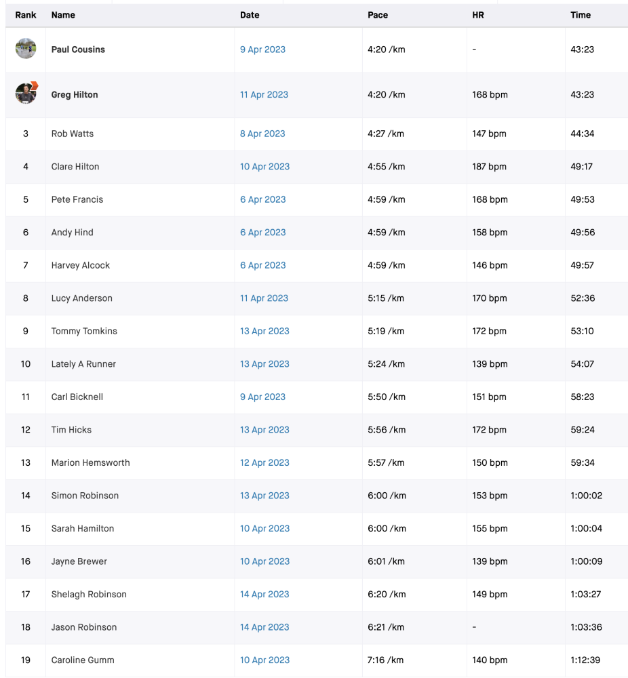This screenshot has width=628, height=678.
Task: Open Clare Hilton's 10 Apr 2023 activity
Action: pos(264,167)
